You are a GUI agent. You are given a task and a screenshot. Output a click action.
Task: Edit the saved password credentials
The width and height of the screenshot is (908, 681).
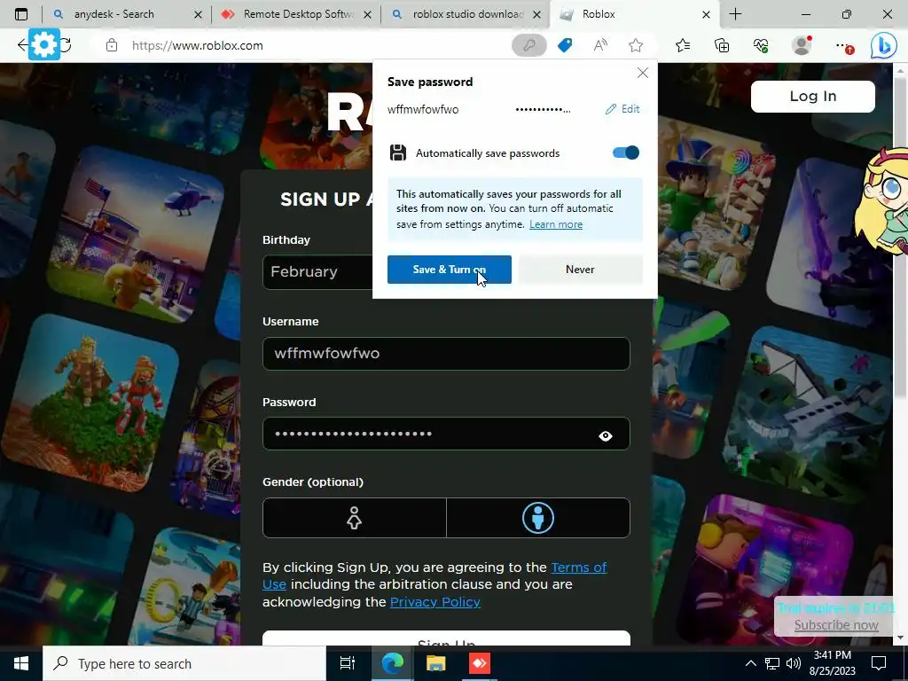pyautogui.click(x=622, y=109)
